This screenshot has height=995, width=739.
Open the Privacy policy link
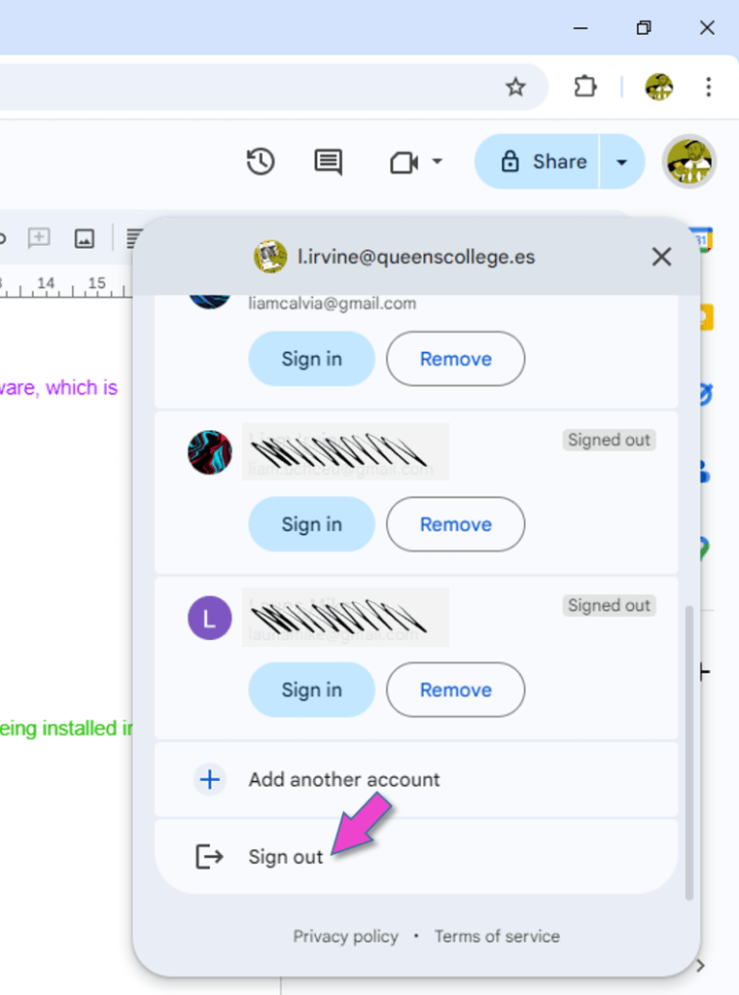coord(345,937)
